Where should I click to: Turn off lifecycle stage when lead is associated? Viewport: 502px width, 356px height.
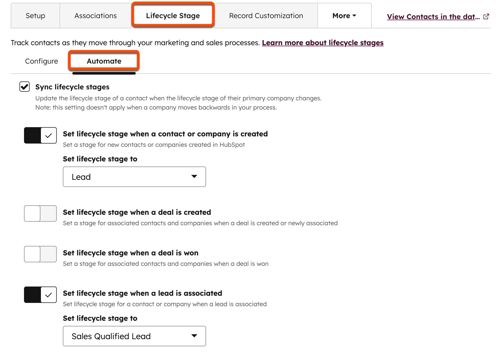click(40, 295)
